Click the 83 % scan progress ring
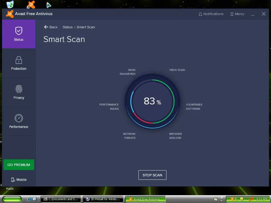 point(152,101)
